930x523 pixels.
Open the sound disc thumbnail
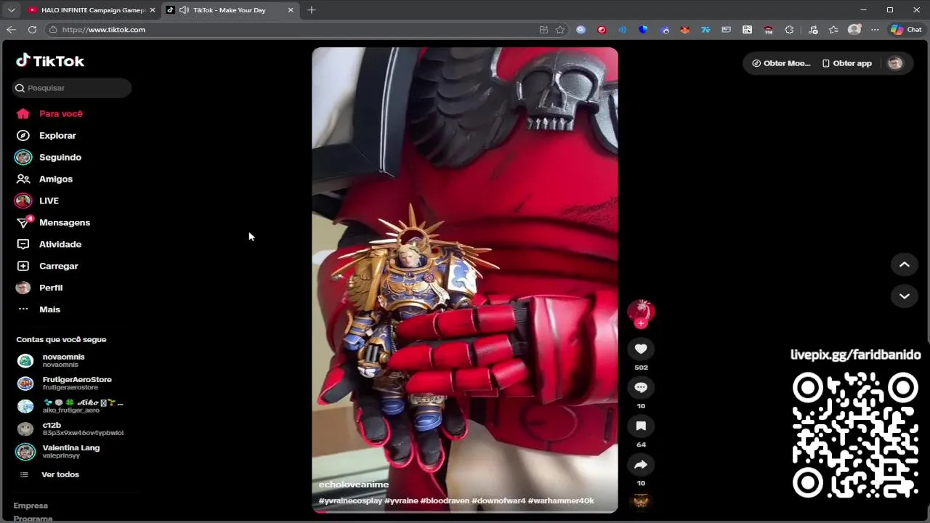641,502
